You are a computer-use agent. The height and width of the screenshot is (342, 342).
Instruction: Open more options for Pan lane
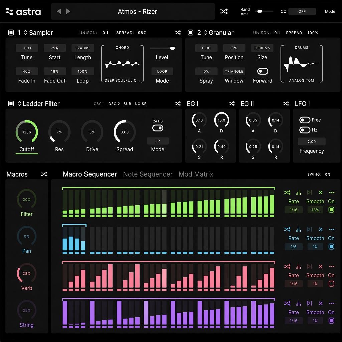pyautogui.click(x=332, y=229)
